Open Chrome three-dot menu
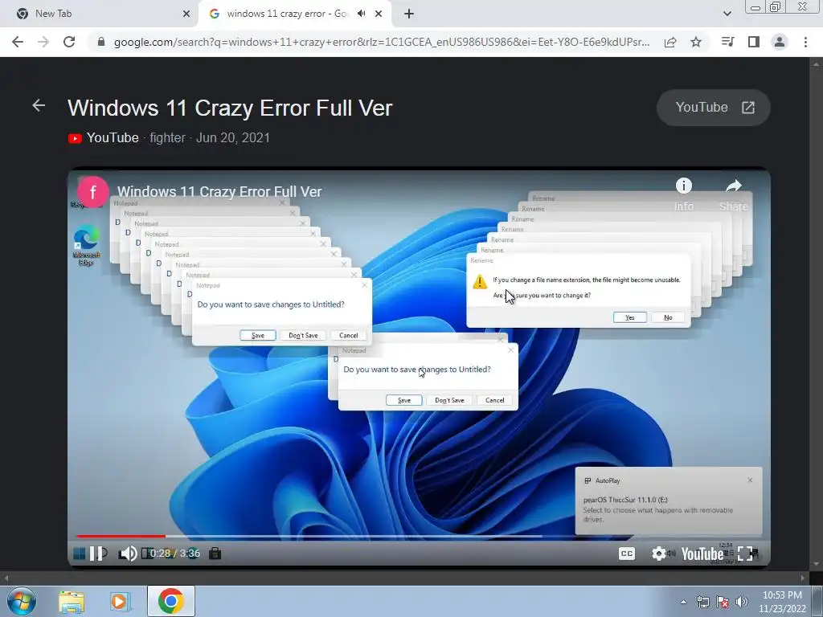The height and width of the screenshot is (617, 823). pyautogui.click(x=805, y=42)
